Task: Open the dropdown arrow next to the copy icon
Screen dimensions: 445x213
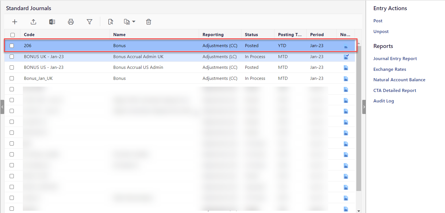Action: tap(134, 22)
